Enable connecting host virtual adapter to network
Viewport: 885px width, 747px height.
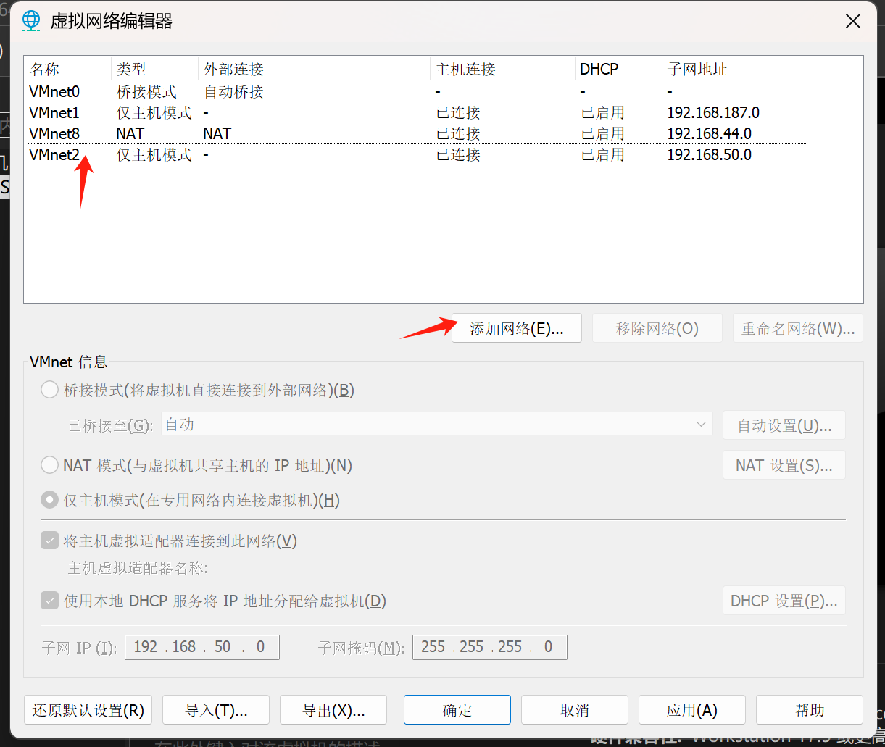pos(49,540)
